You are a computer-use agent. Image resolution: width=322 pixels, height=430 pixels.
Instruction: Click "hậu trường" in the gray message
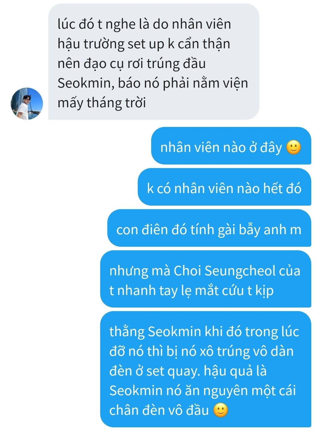click(91, 44)
